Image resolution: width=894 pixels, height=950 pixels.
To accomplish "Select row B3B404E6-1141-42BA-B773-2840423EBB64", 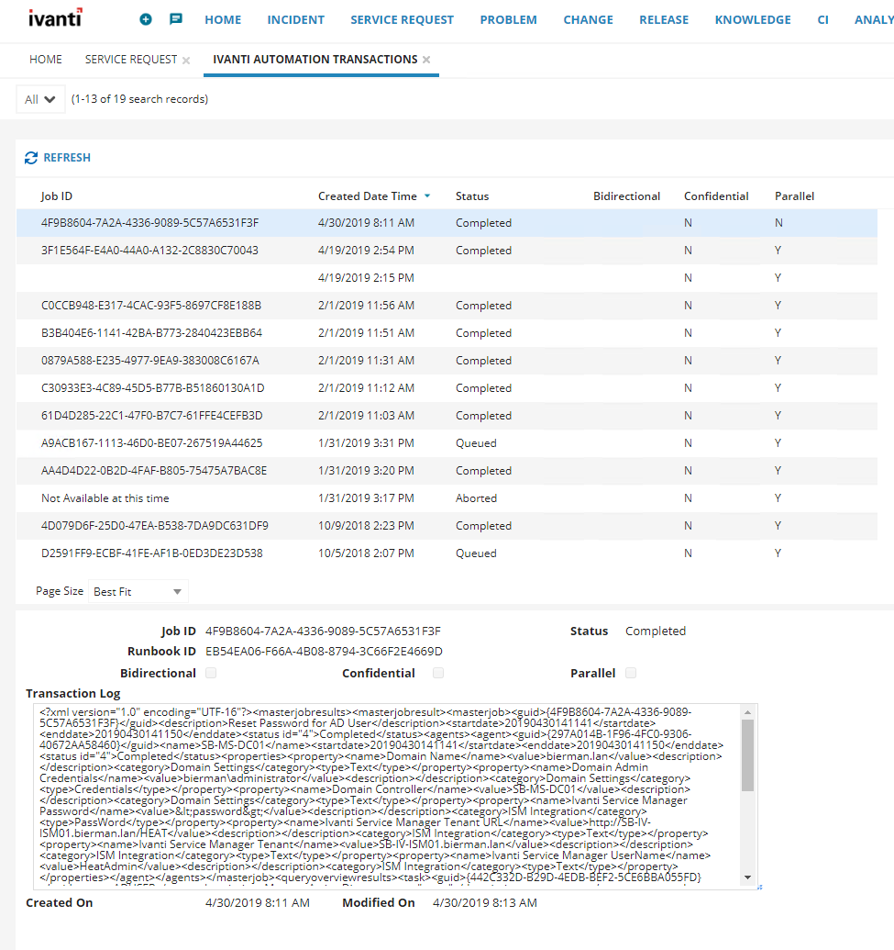I will tap(447, 333).
